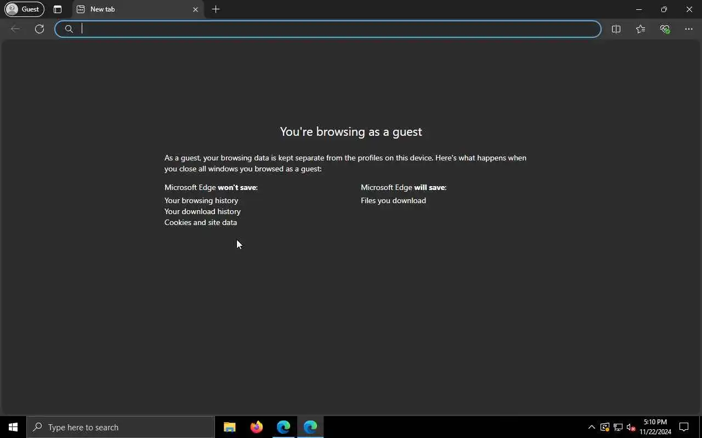Switch to first Edge taskbar icon
The image size is (702, 438).
click(x=284, y=427)
